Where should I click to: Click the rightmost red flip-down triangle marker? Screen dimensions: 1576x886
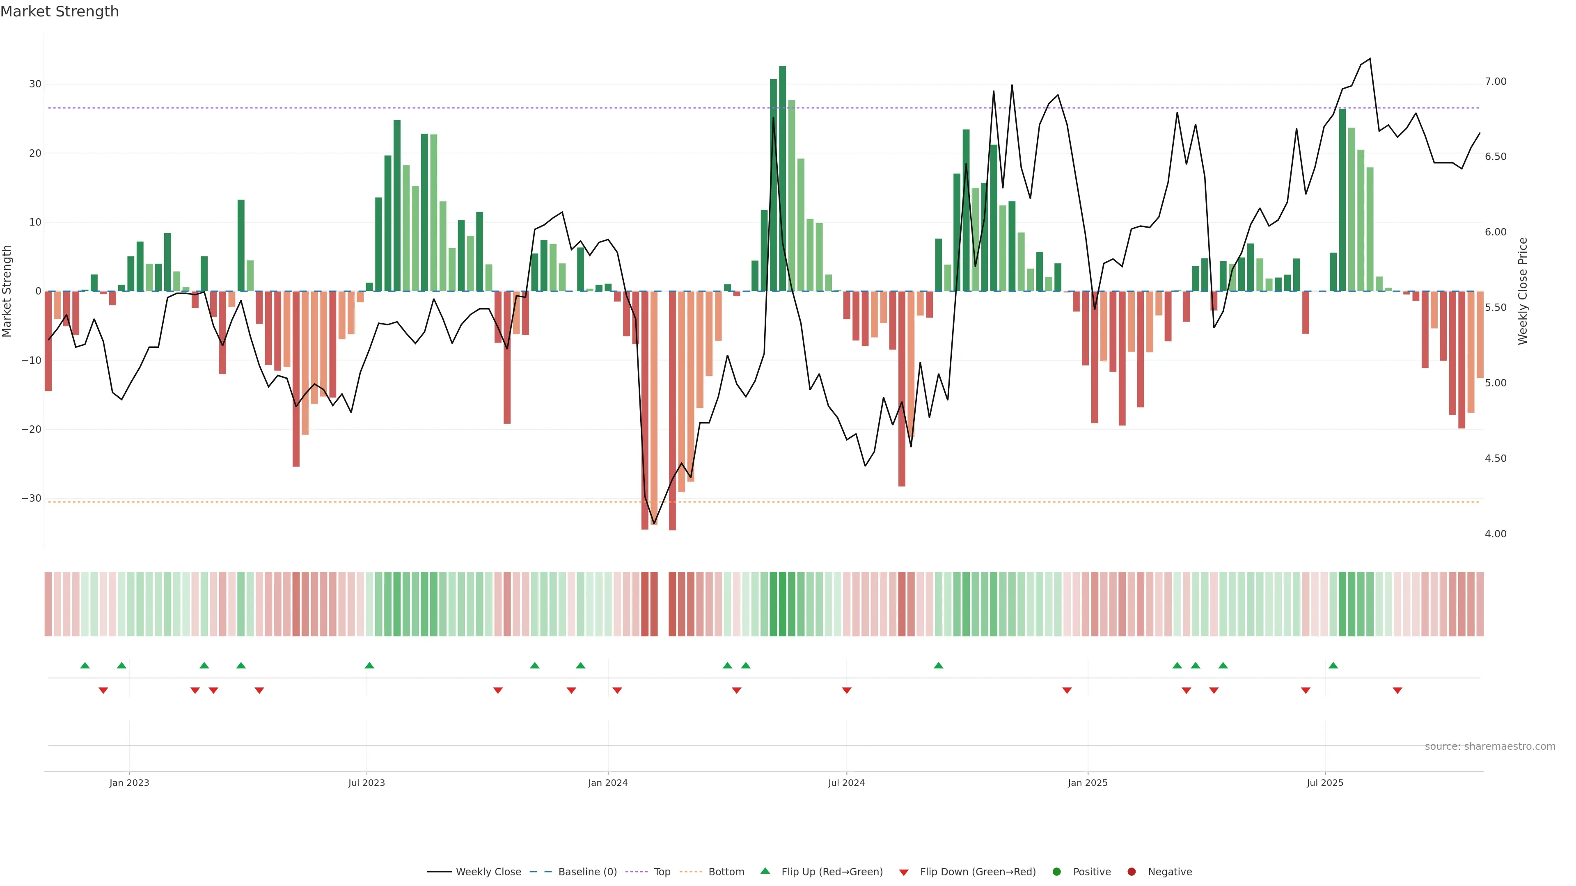click(1397, 690)
